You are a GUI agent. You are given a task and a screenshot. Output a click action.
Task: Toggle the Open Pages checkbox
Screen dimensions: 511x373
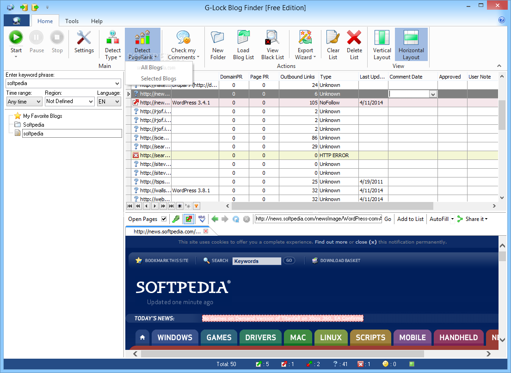164,219
